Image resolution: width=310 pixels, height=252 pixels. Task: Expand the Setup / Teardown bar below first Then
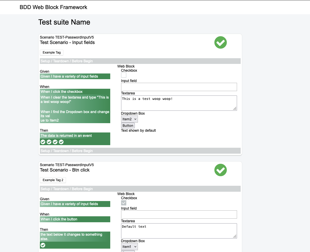140,151
